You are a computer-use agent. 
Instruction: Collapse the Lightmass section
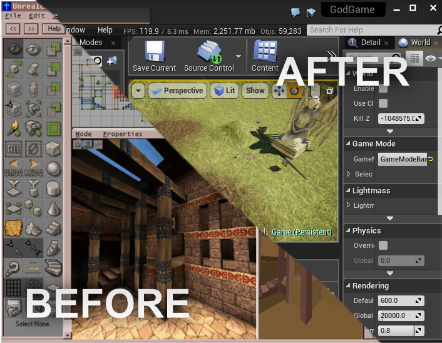[x=348, y=191]
